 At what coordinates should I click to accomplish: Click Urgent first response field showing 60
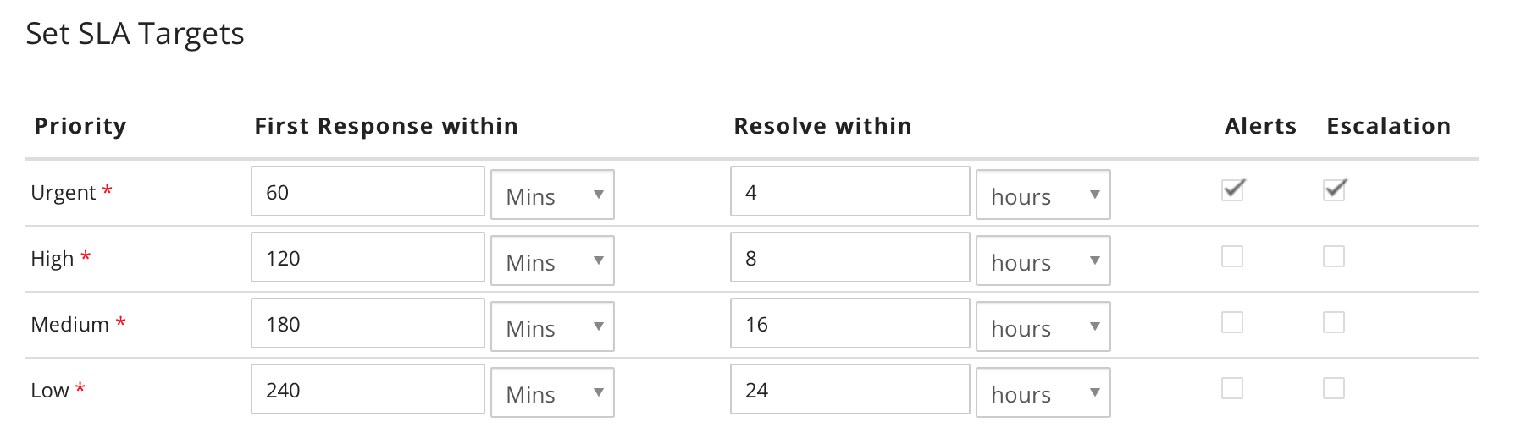coord(368,192)
